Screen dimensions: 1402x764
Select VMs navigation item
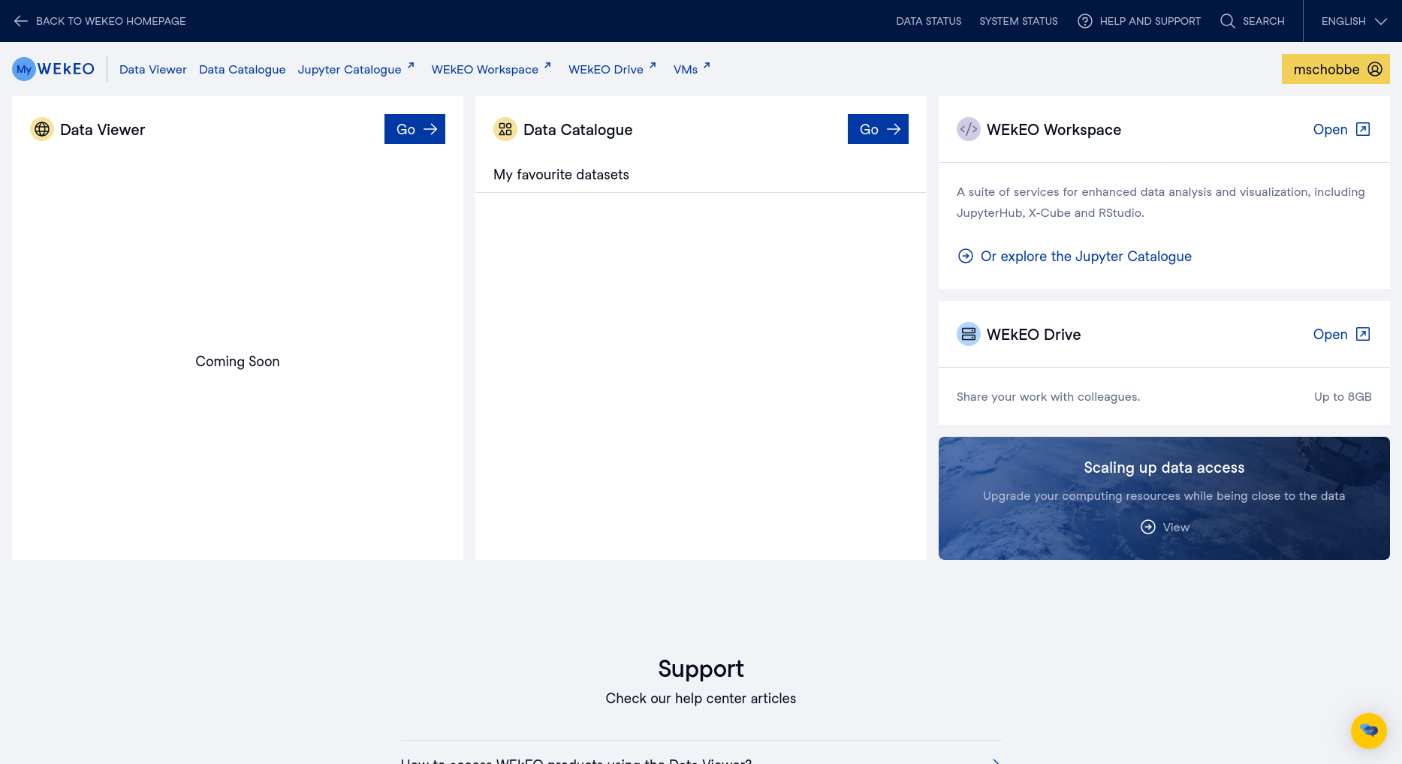click(x=686, y=69)
